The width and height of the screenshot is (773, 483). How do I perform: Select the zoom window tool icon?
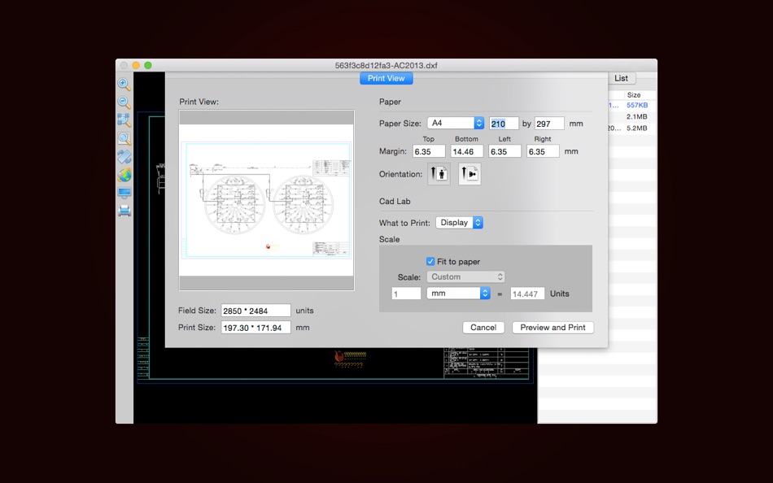[124, 139]
